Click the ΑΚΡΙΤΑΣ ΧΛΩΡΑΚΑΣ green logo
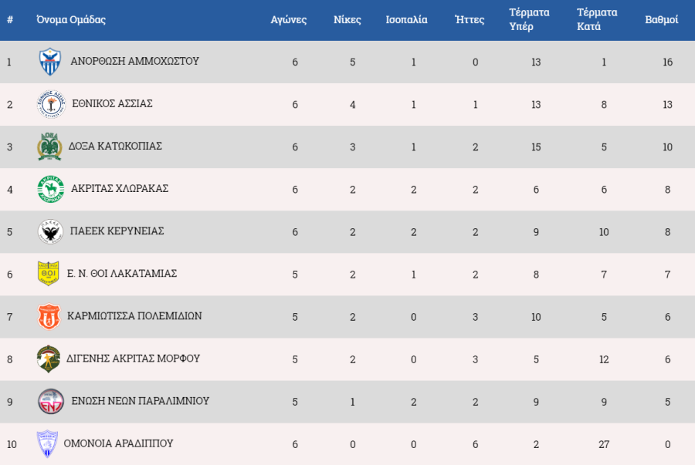This screenshot has width=695, height=465. pos(50,189)
